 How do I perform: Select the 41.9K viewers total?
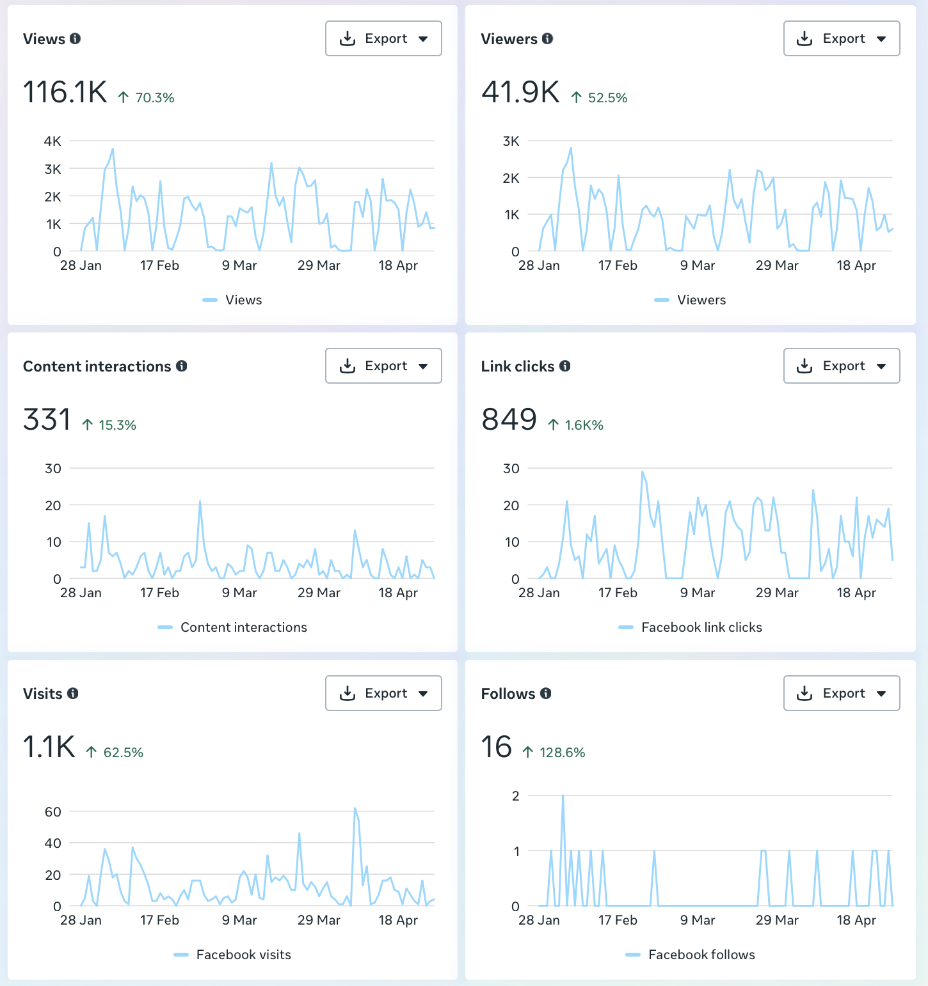521,92
